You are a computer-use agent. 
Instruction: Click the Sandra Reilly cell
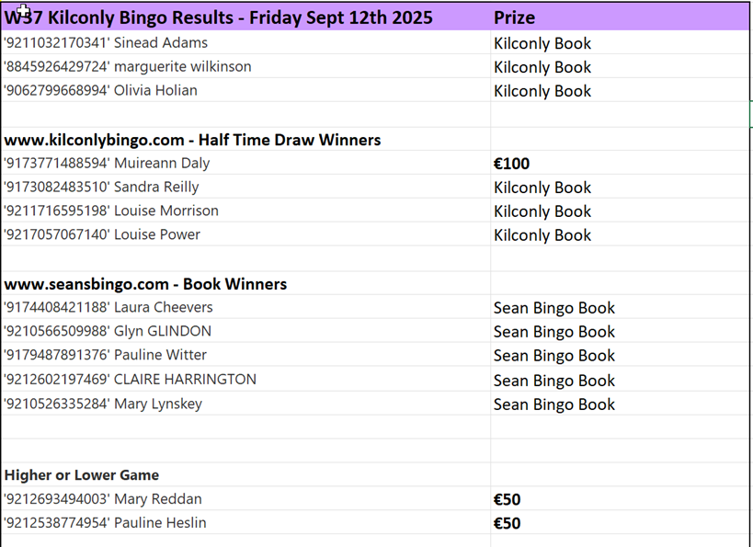point(245,187)
